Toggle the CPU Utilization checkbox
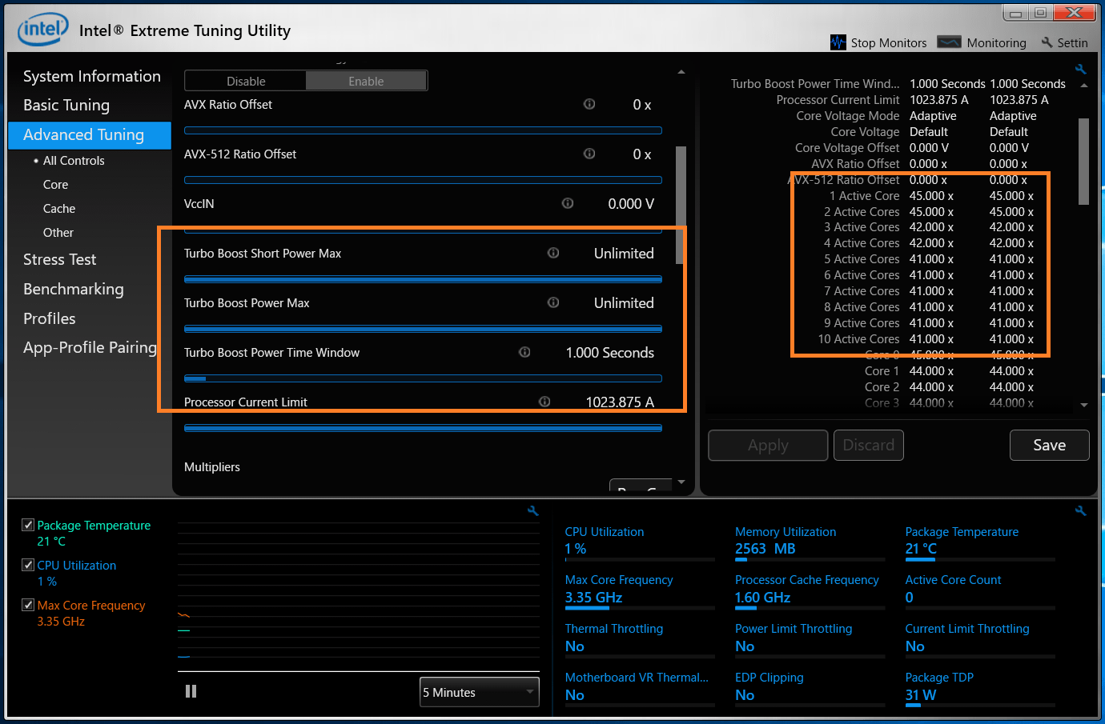Screen dimensions: 1105x724 (28, 565)
